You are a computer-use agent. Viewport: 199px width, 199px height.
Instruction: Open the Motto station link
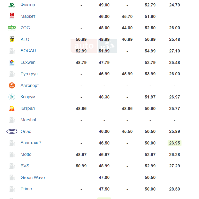pos(26,155)
